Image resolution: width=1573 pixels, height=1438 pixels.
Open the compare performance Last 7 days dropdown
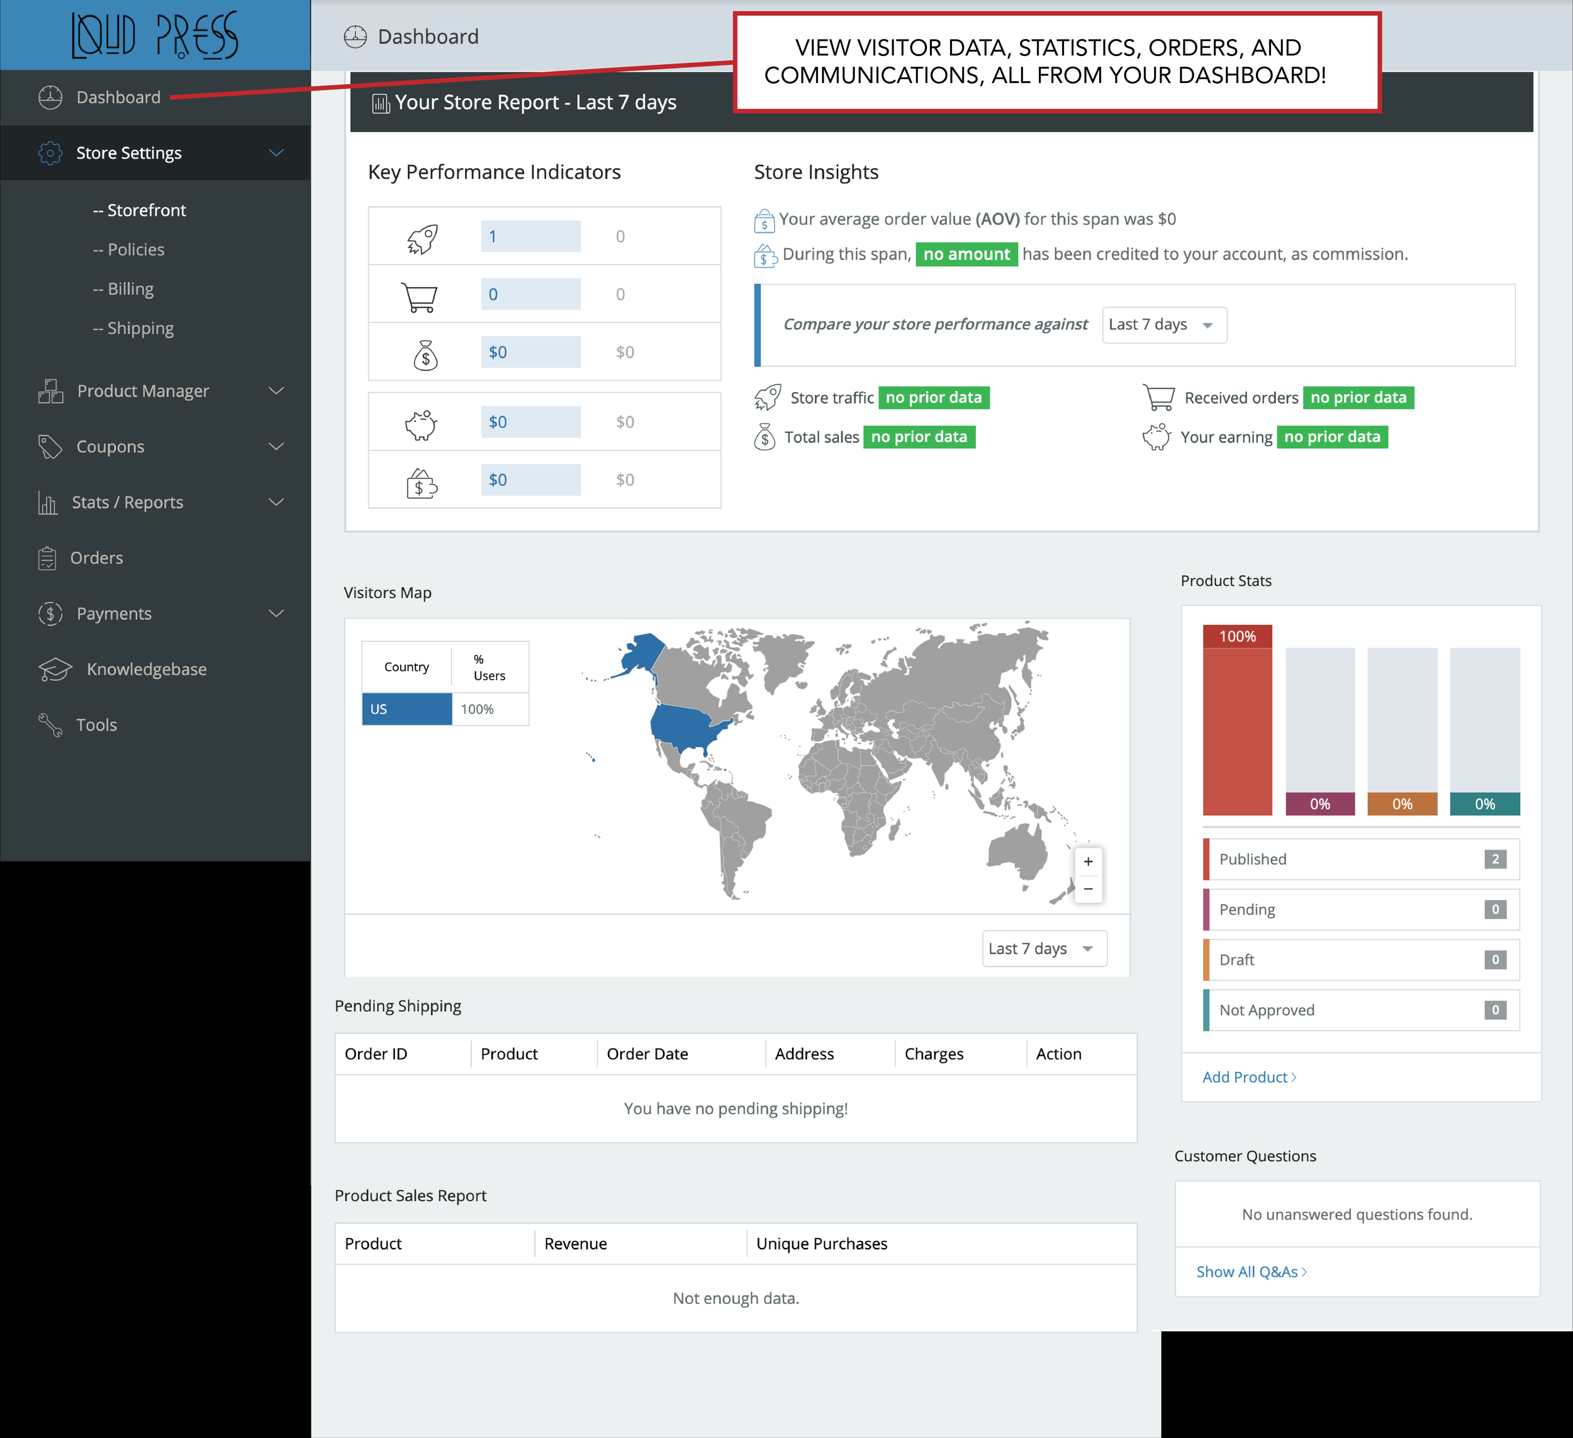[x=1163, y=325]
